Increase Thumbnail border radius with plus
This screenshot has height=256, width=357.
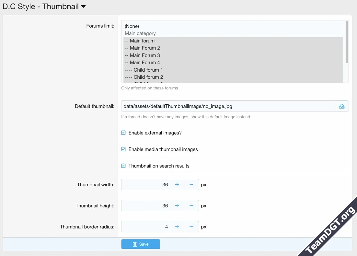click(x=177, y=227)
